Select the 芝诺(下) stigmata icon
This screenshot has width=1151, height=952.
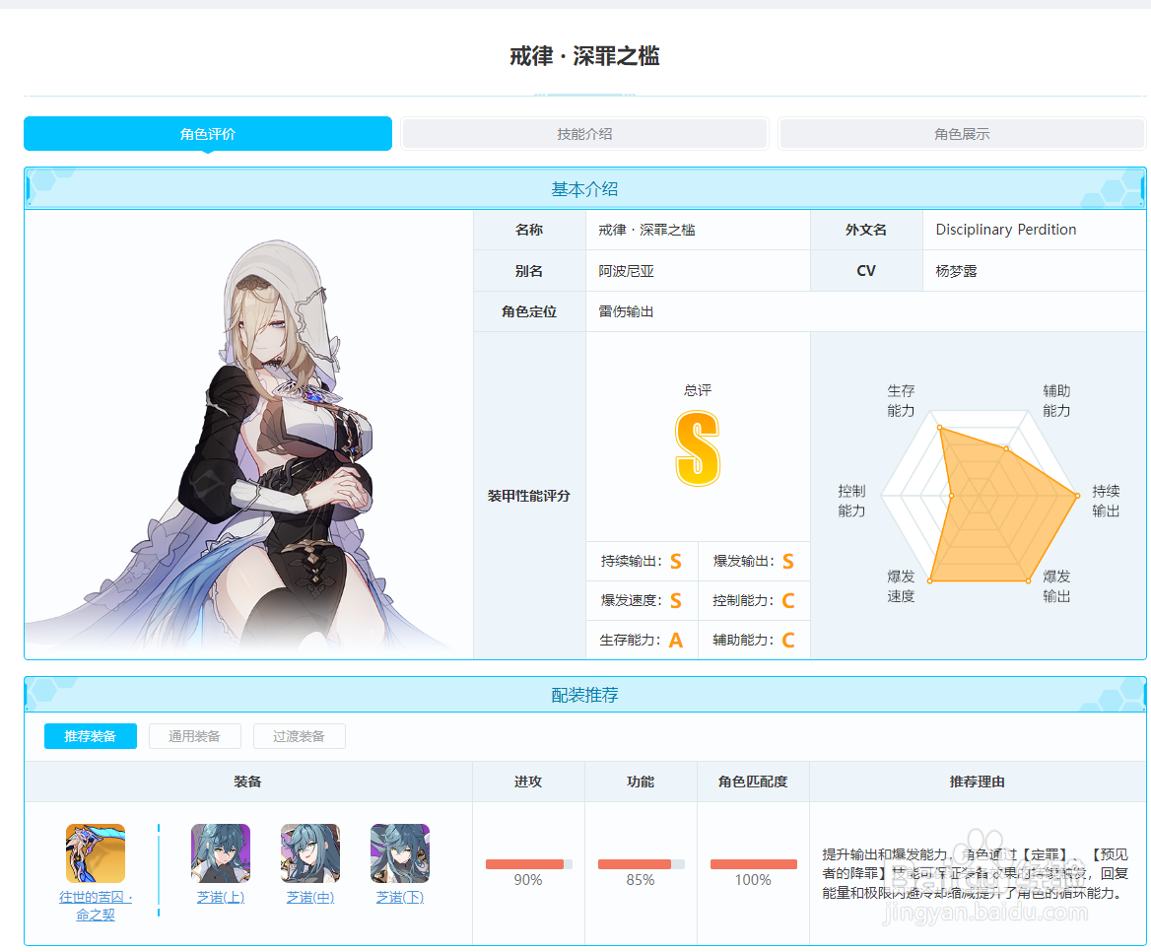399,852
